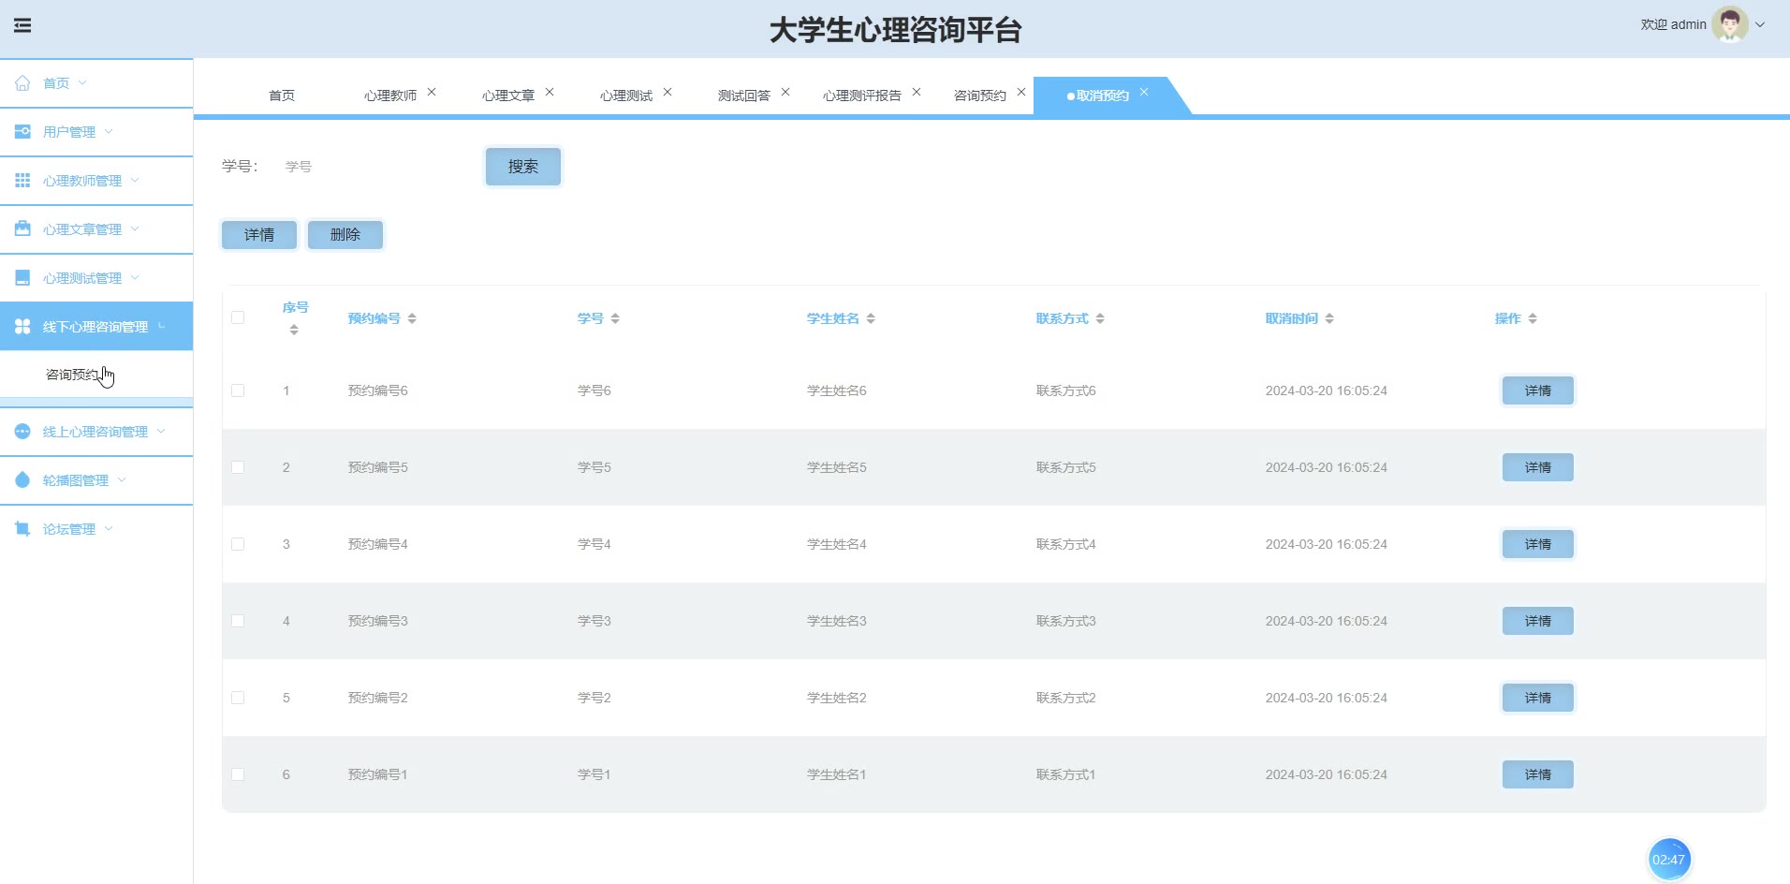Click the 学号 search input field
The image size is (1790, 884).
point(374,167)
